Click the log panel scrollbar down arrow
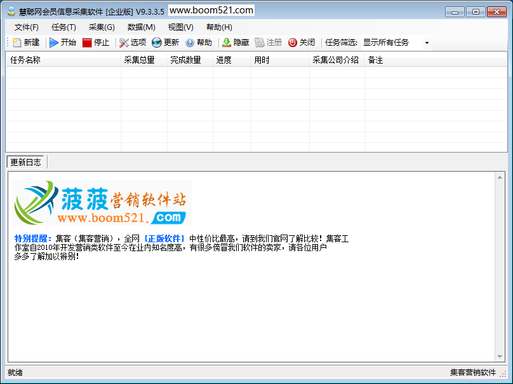The width and height of the screenshot is (513, 384). pos(500,357)
